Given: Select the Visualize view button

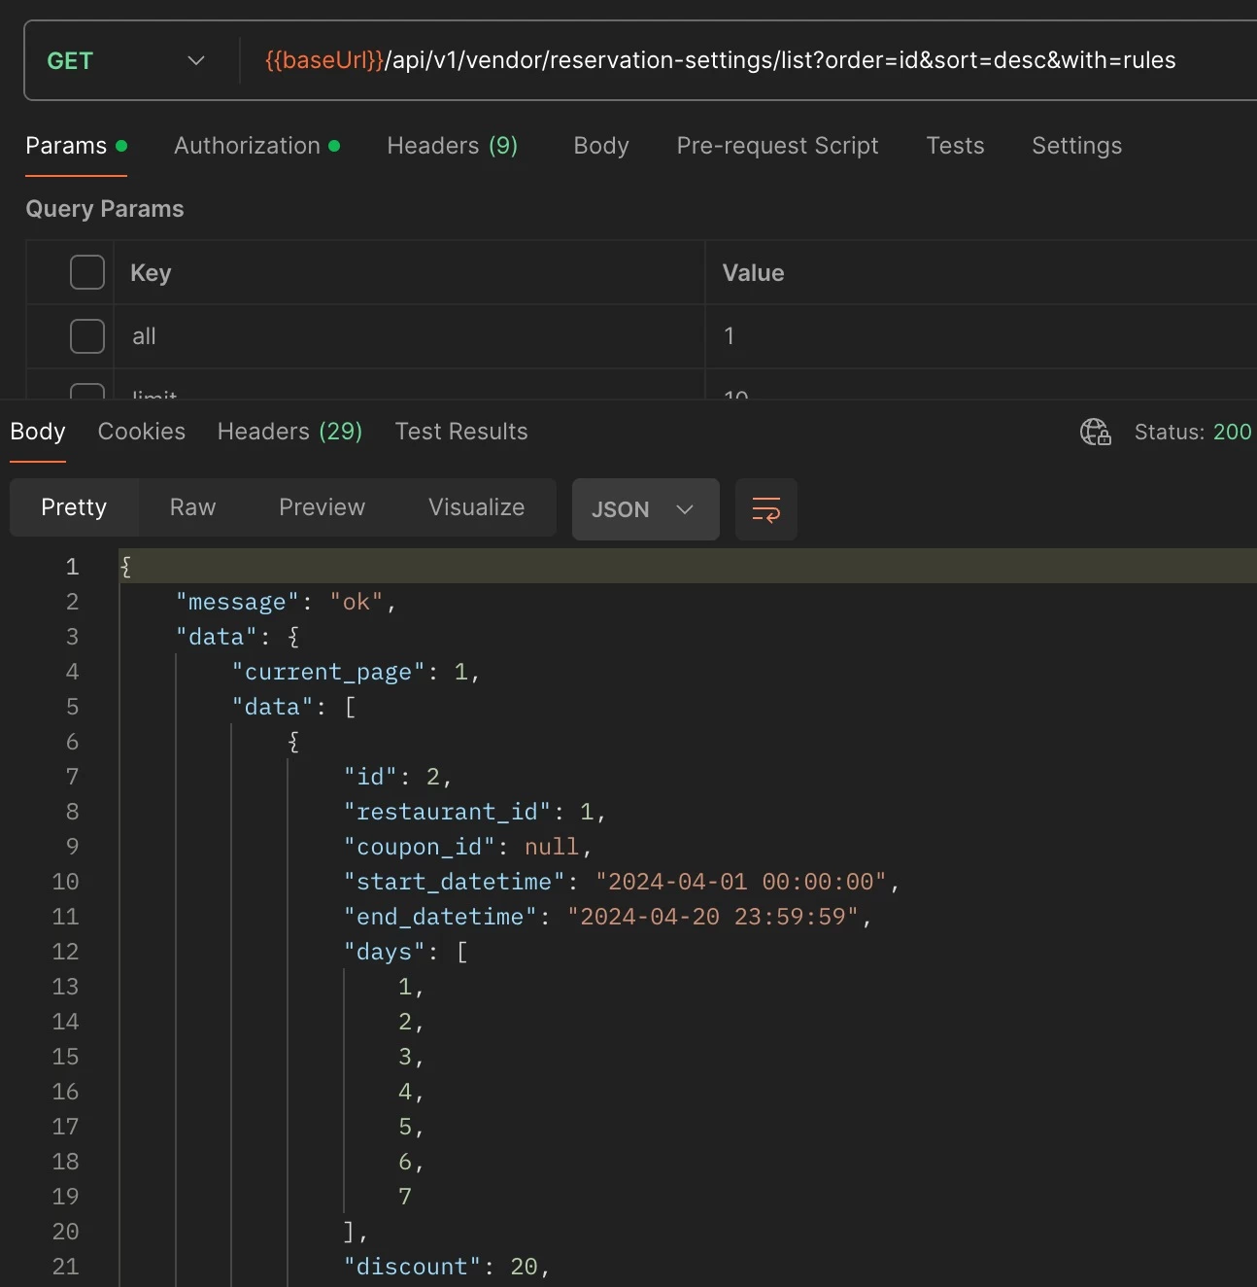Looking at the screenshot, I should click(x=476, y=507).
